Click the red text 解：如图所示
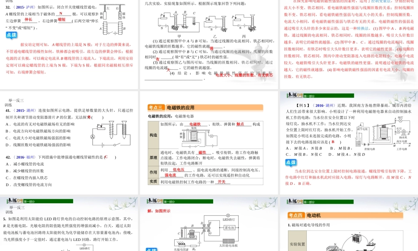This screenshot has height=251, width=418. coord(159,211)
